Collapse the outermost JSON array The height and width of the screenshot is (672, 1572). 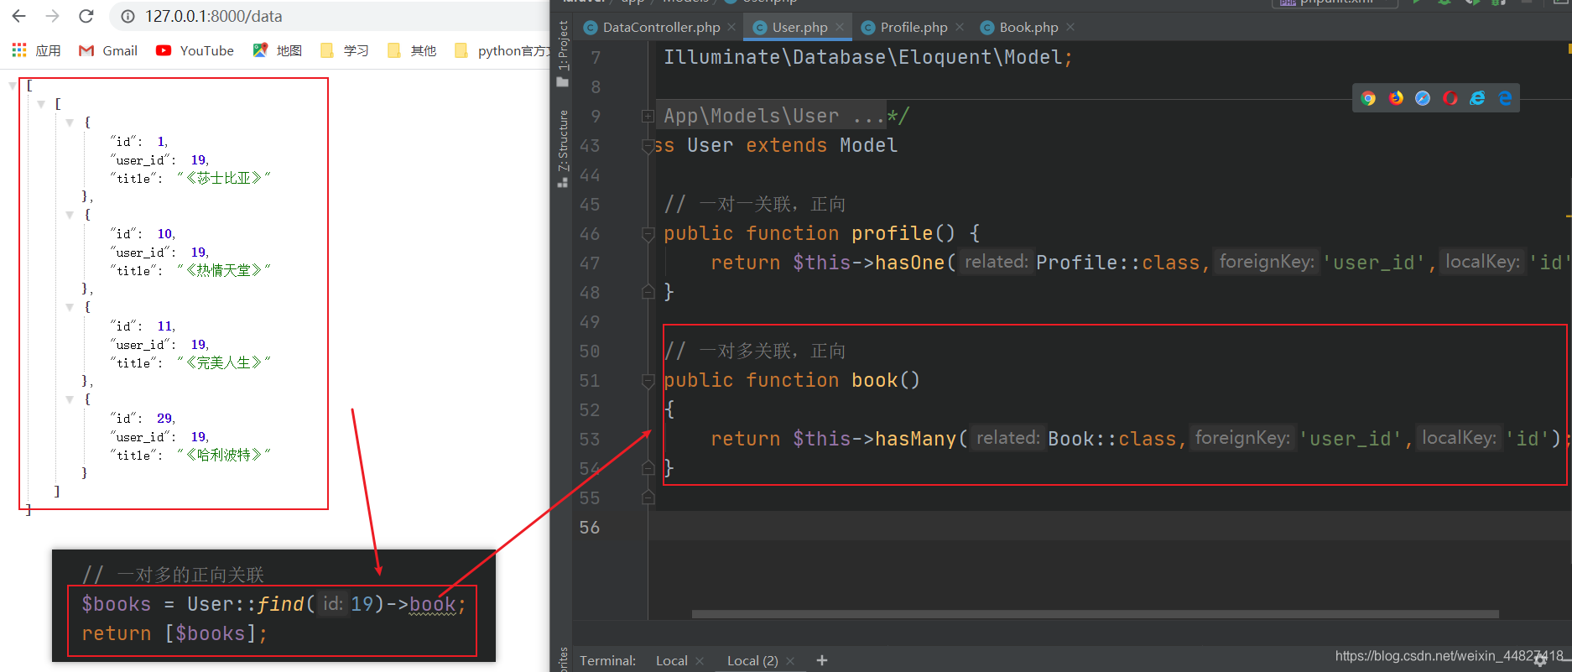coord(12,86)
